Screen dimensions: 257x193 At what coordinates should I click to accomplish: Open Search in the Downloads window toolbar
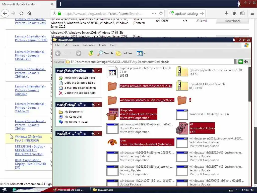[x=105, y=53]
